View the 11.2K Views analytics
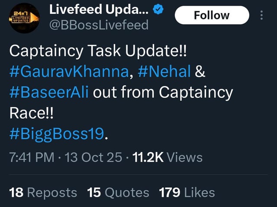This screenshot has width=277, height=207. [167, 157]
